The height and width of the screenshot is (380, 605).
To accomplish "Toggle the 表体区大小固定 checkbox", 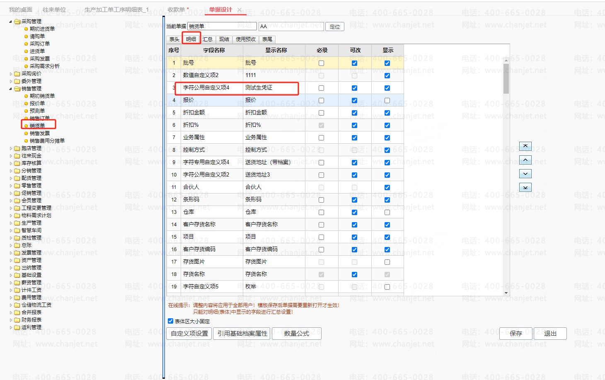I will [x=170, y=321].
